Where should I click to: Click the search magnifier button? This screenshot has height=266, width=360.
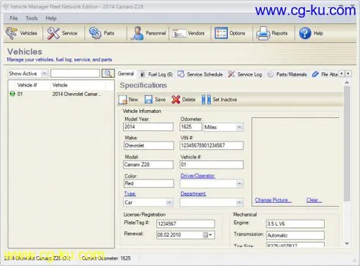pos(108,74)
